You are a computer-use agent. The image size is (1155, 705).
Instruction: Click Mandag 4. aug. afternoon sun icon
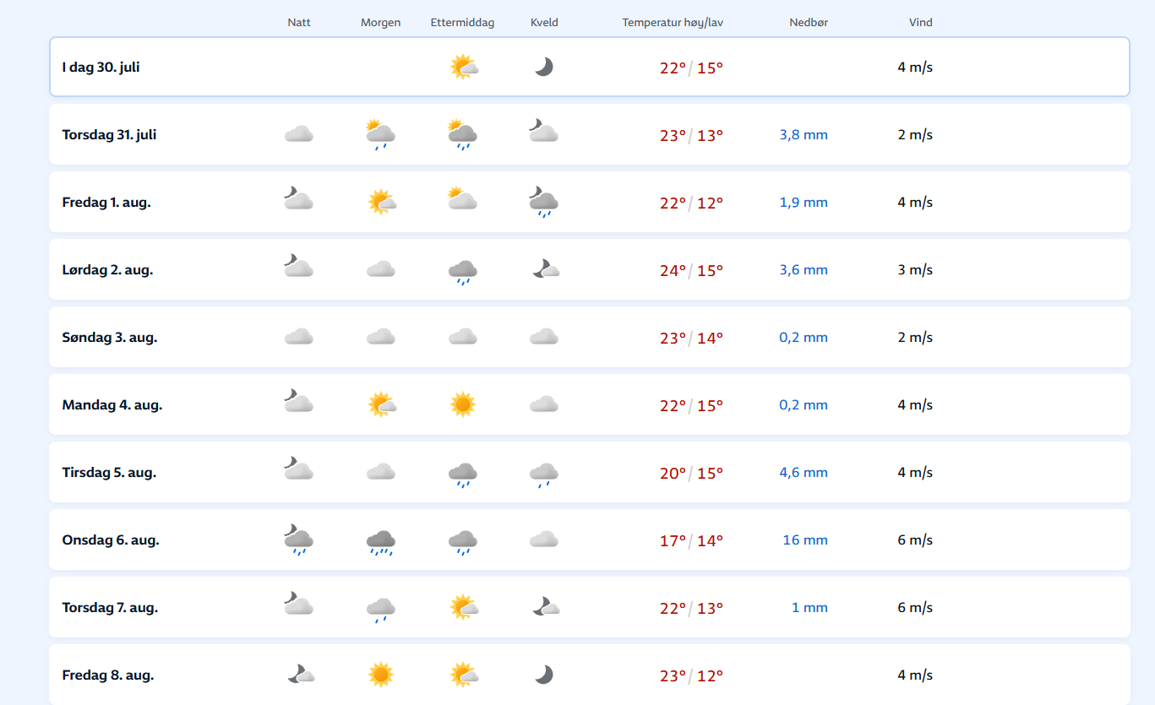462,405
